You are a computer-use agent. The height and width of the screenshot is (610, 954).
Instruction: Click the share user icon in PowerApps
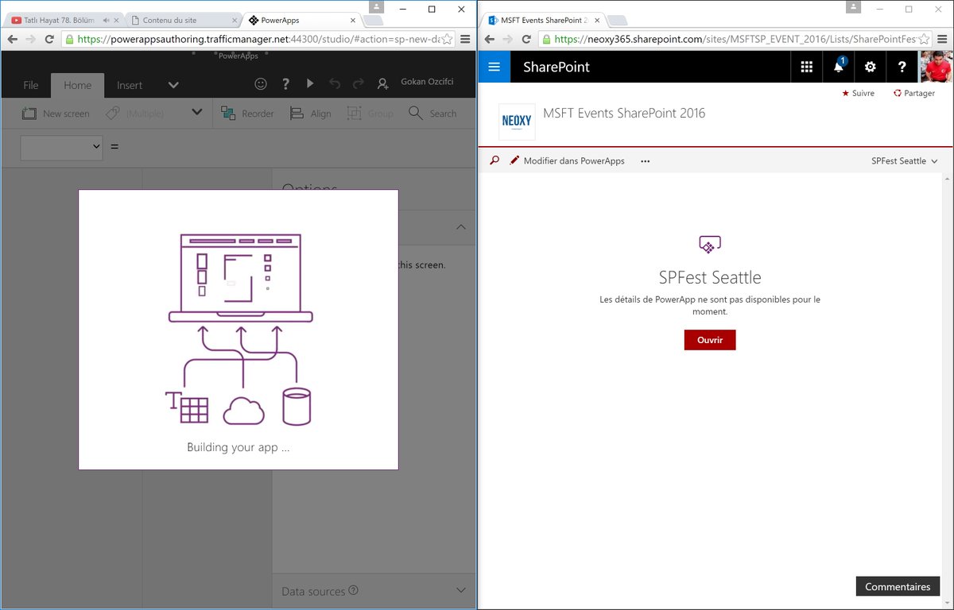tap(383, 83)
